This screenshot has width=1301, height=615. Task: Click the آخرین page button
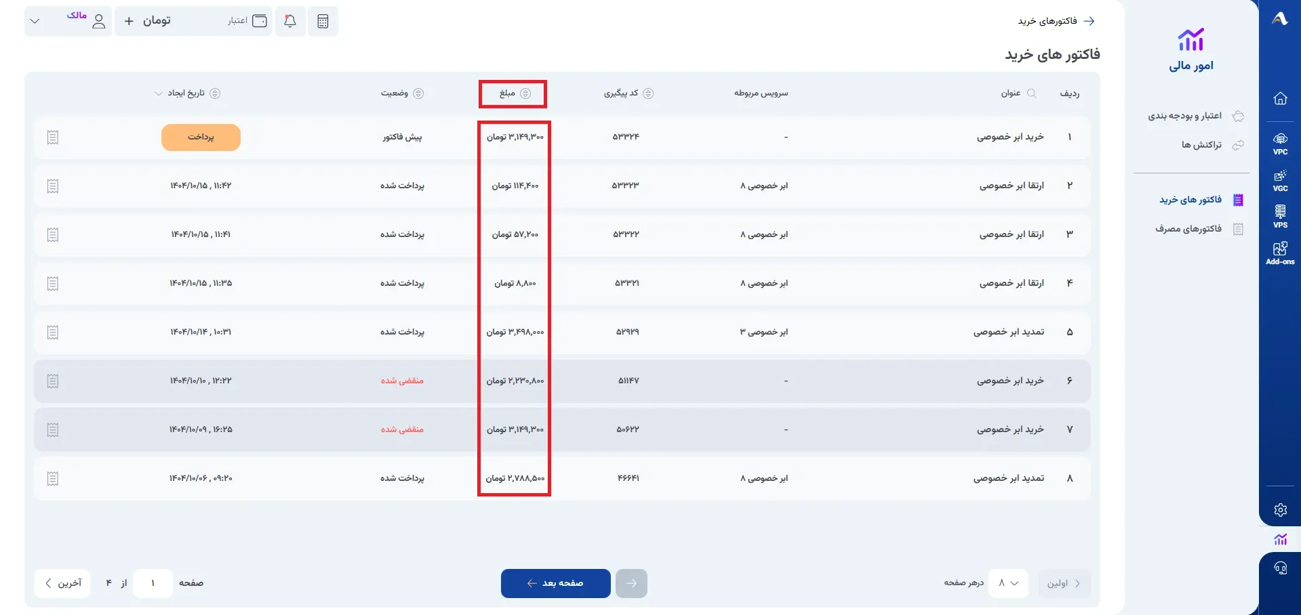[x=62, y=583]
